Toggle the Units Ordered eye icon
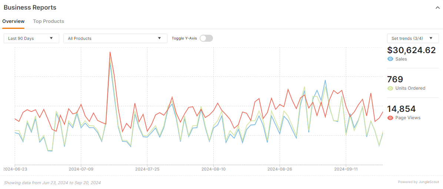Screen dimensions: 443x189 click(390, 88)
